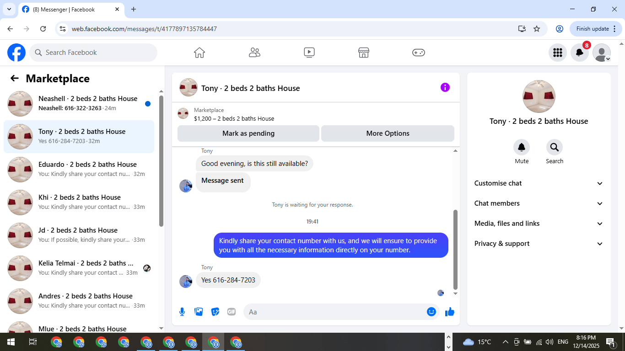This screenshot has width=625, height=351.
Task: Click the chat scroll down arrow
Action: (x=455, y=293)
